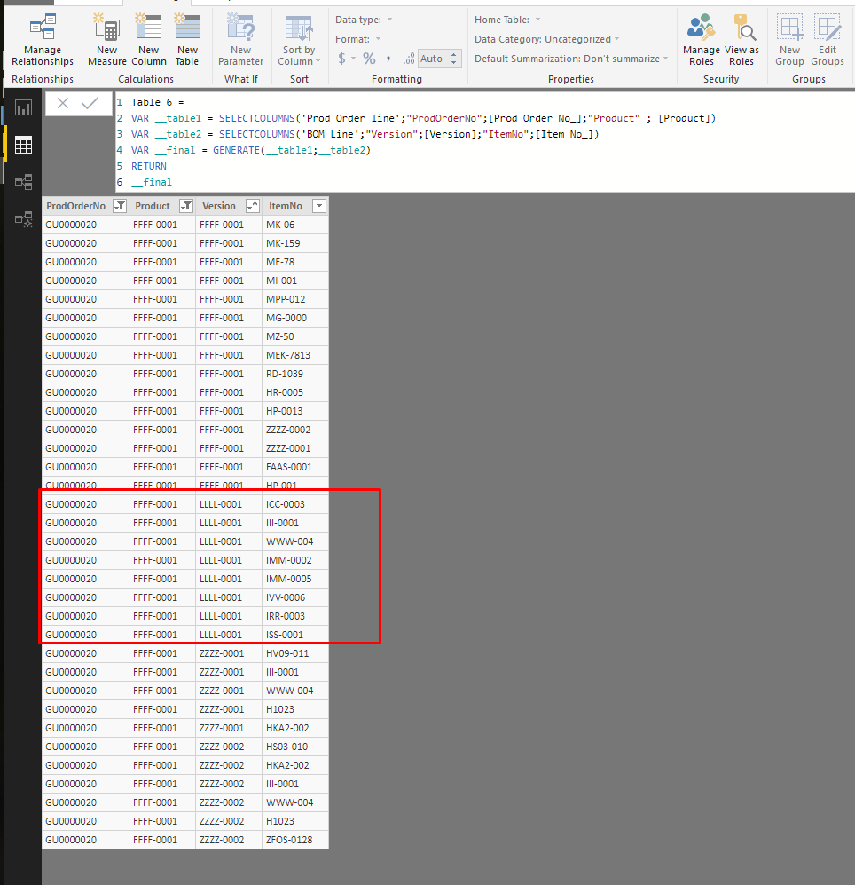Open Version column sort dropdown

pyautogui.click(x=253, y=206)
